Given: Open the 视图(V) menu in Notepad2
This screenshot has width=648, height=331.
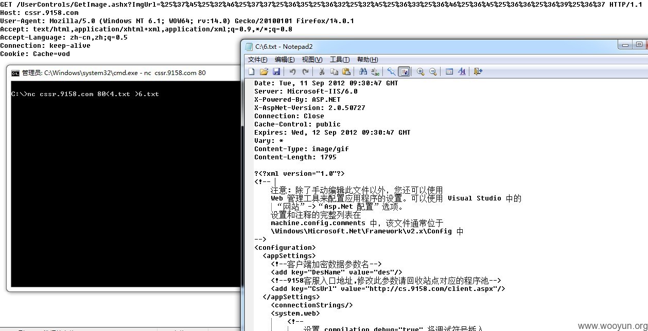Looking at the screenshot, I should point(312,60).
